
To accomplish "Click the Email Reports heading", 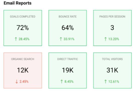I will tap(18, 3).
